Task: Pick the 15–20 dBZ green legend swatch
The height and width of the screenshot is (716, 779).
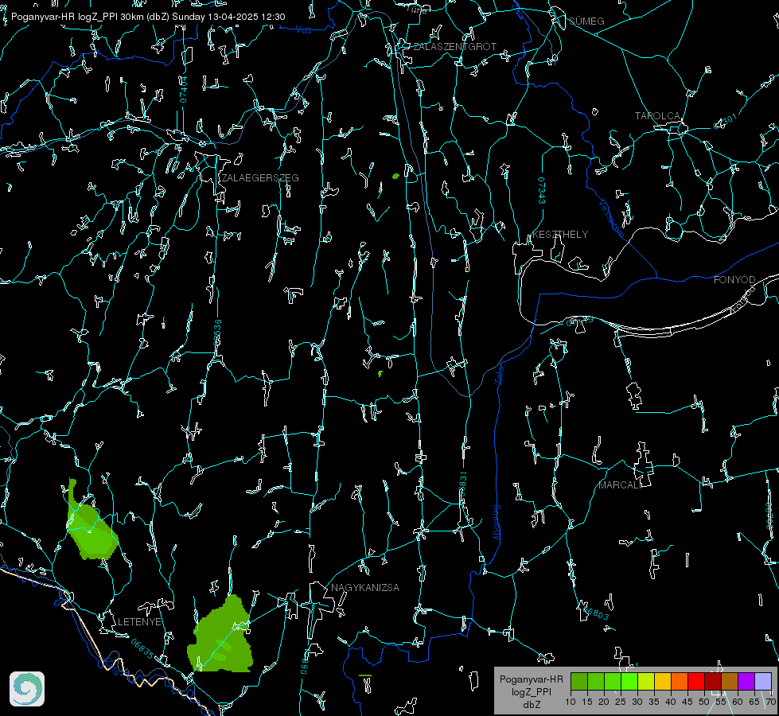Action: [x=596, y=681]
